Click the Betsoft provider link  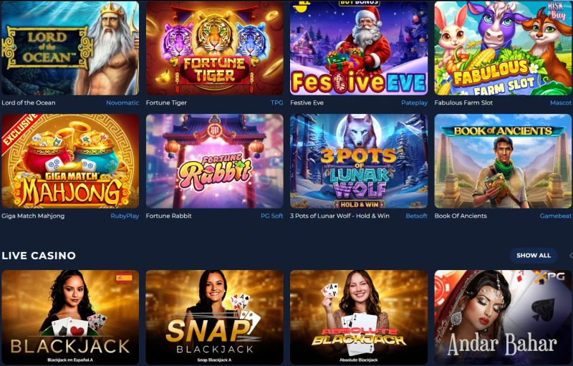(x=417, y=216)
